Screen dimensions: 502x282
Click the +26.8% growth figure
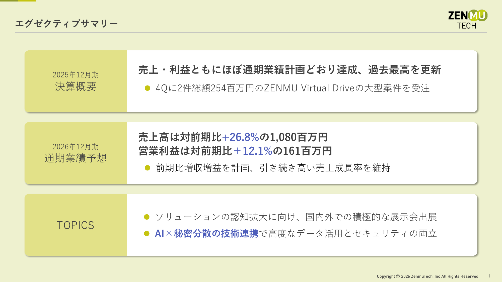(x=240, y=137)
